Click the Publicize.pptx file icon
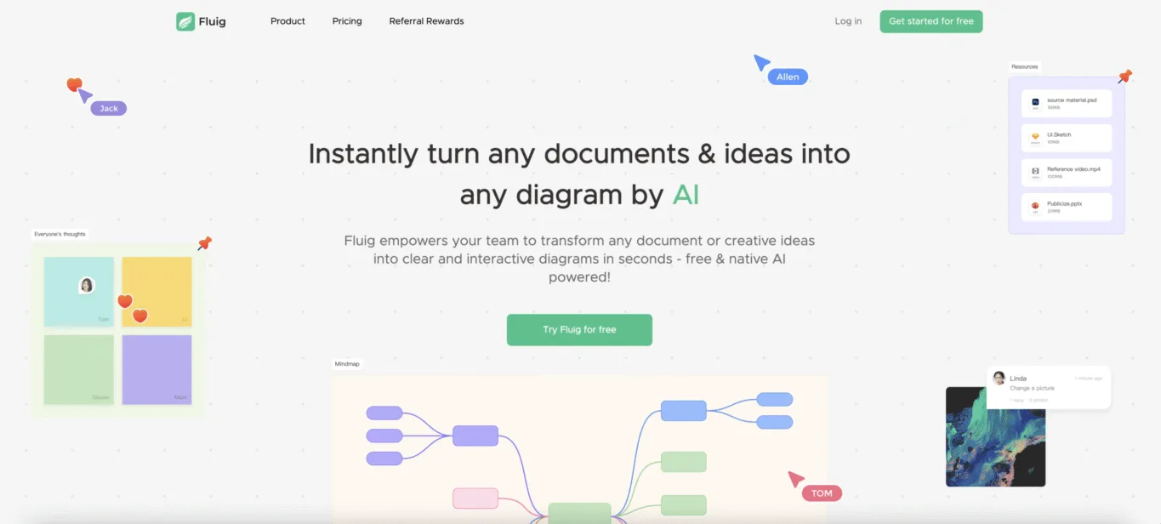1161x524 pixels. [x=1035, y=208]
